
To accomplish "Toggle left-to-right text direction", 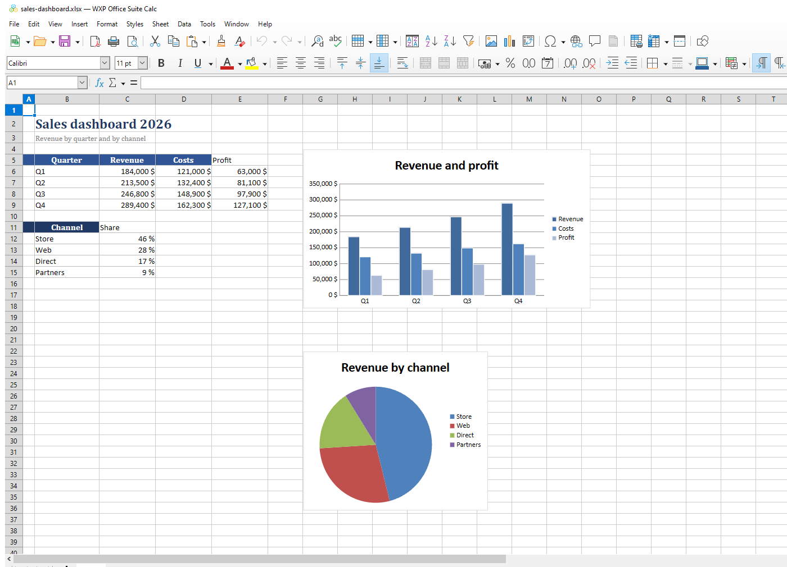I will [x=762, y=63].
